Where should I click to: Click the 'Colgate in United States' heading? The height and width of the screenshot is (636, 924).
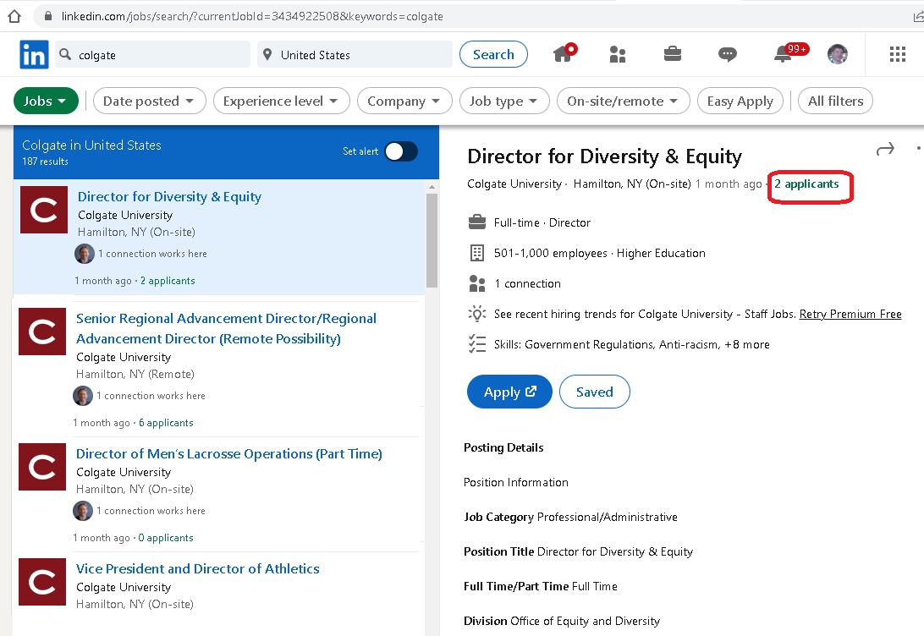pos(92,145)
